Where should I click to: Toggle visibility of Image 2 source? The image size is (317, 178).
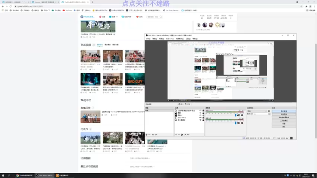click(201, 115)
